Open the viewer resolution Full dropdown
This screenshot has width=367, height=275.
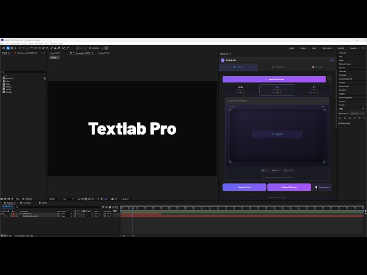(68, 199)
